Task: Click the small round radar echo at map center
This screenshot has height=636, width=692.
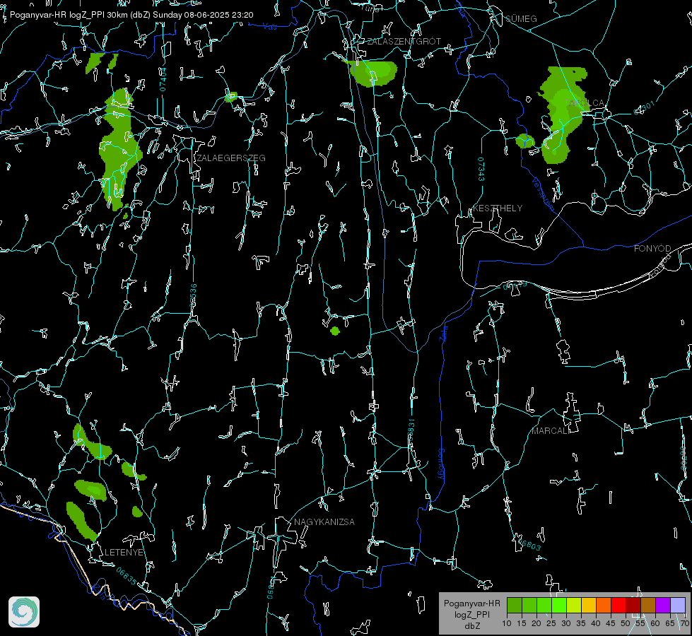Action: point(335,331)
